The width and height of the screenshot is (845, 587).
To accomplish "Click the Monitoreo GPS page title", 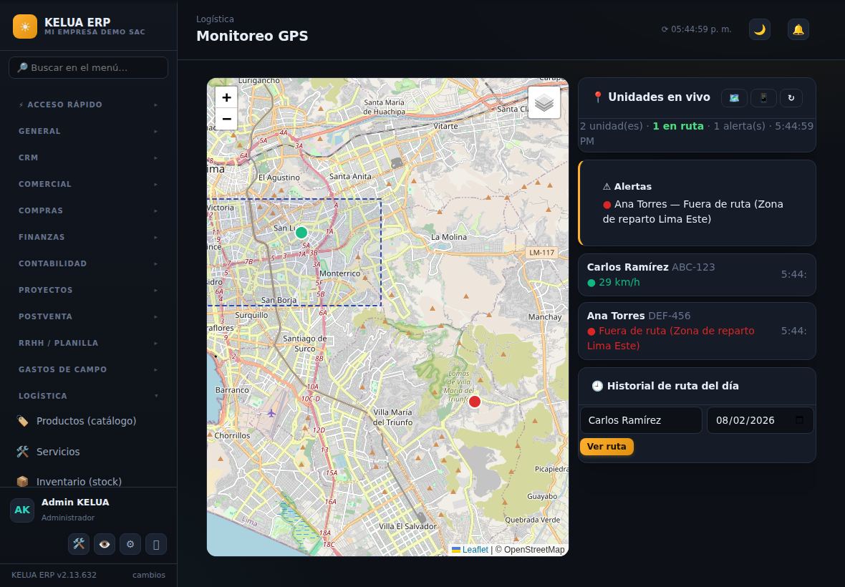I will click(x=252, y=36).
